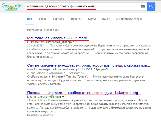
Task: Select the Все tab
Action: pos(30,19)
